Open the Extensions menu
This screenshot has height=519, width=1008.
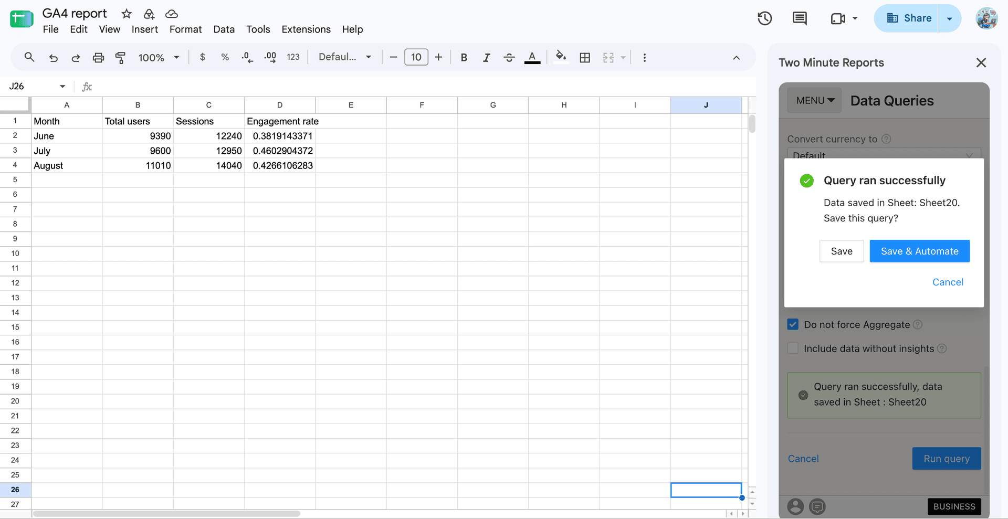(x=306, y=29)
